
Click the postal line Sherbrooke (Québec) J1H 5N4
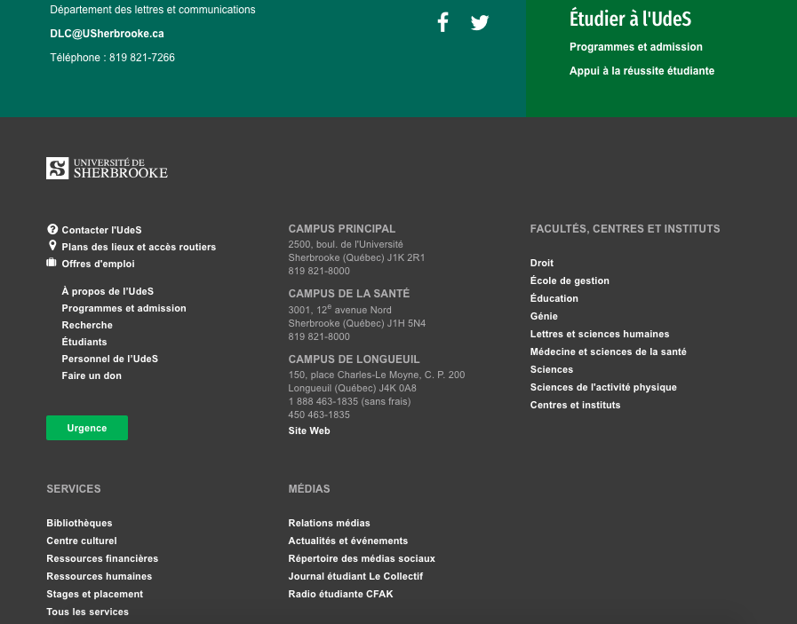pyautogui.click(x=357, y=323)
